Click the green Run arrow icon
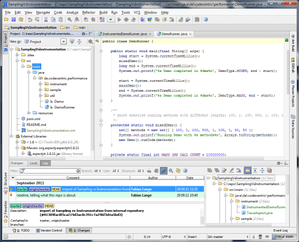This screenshot has width=299, height=242. coord(119,20)
